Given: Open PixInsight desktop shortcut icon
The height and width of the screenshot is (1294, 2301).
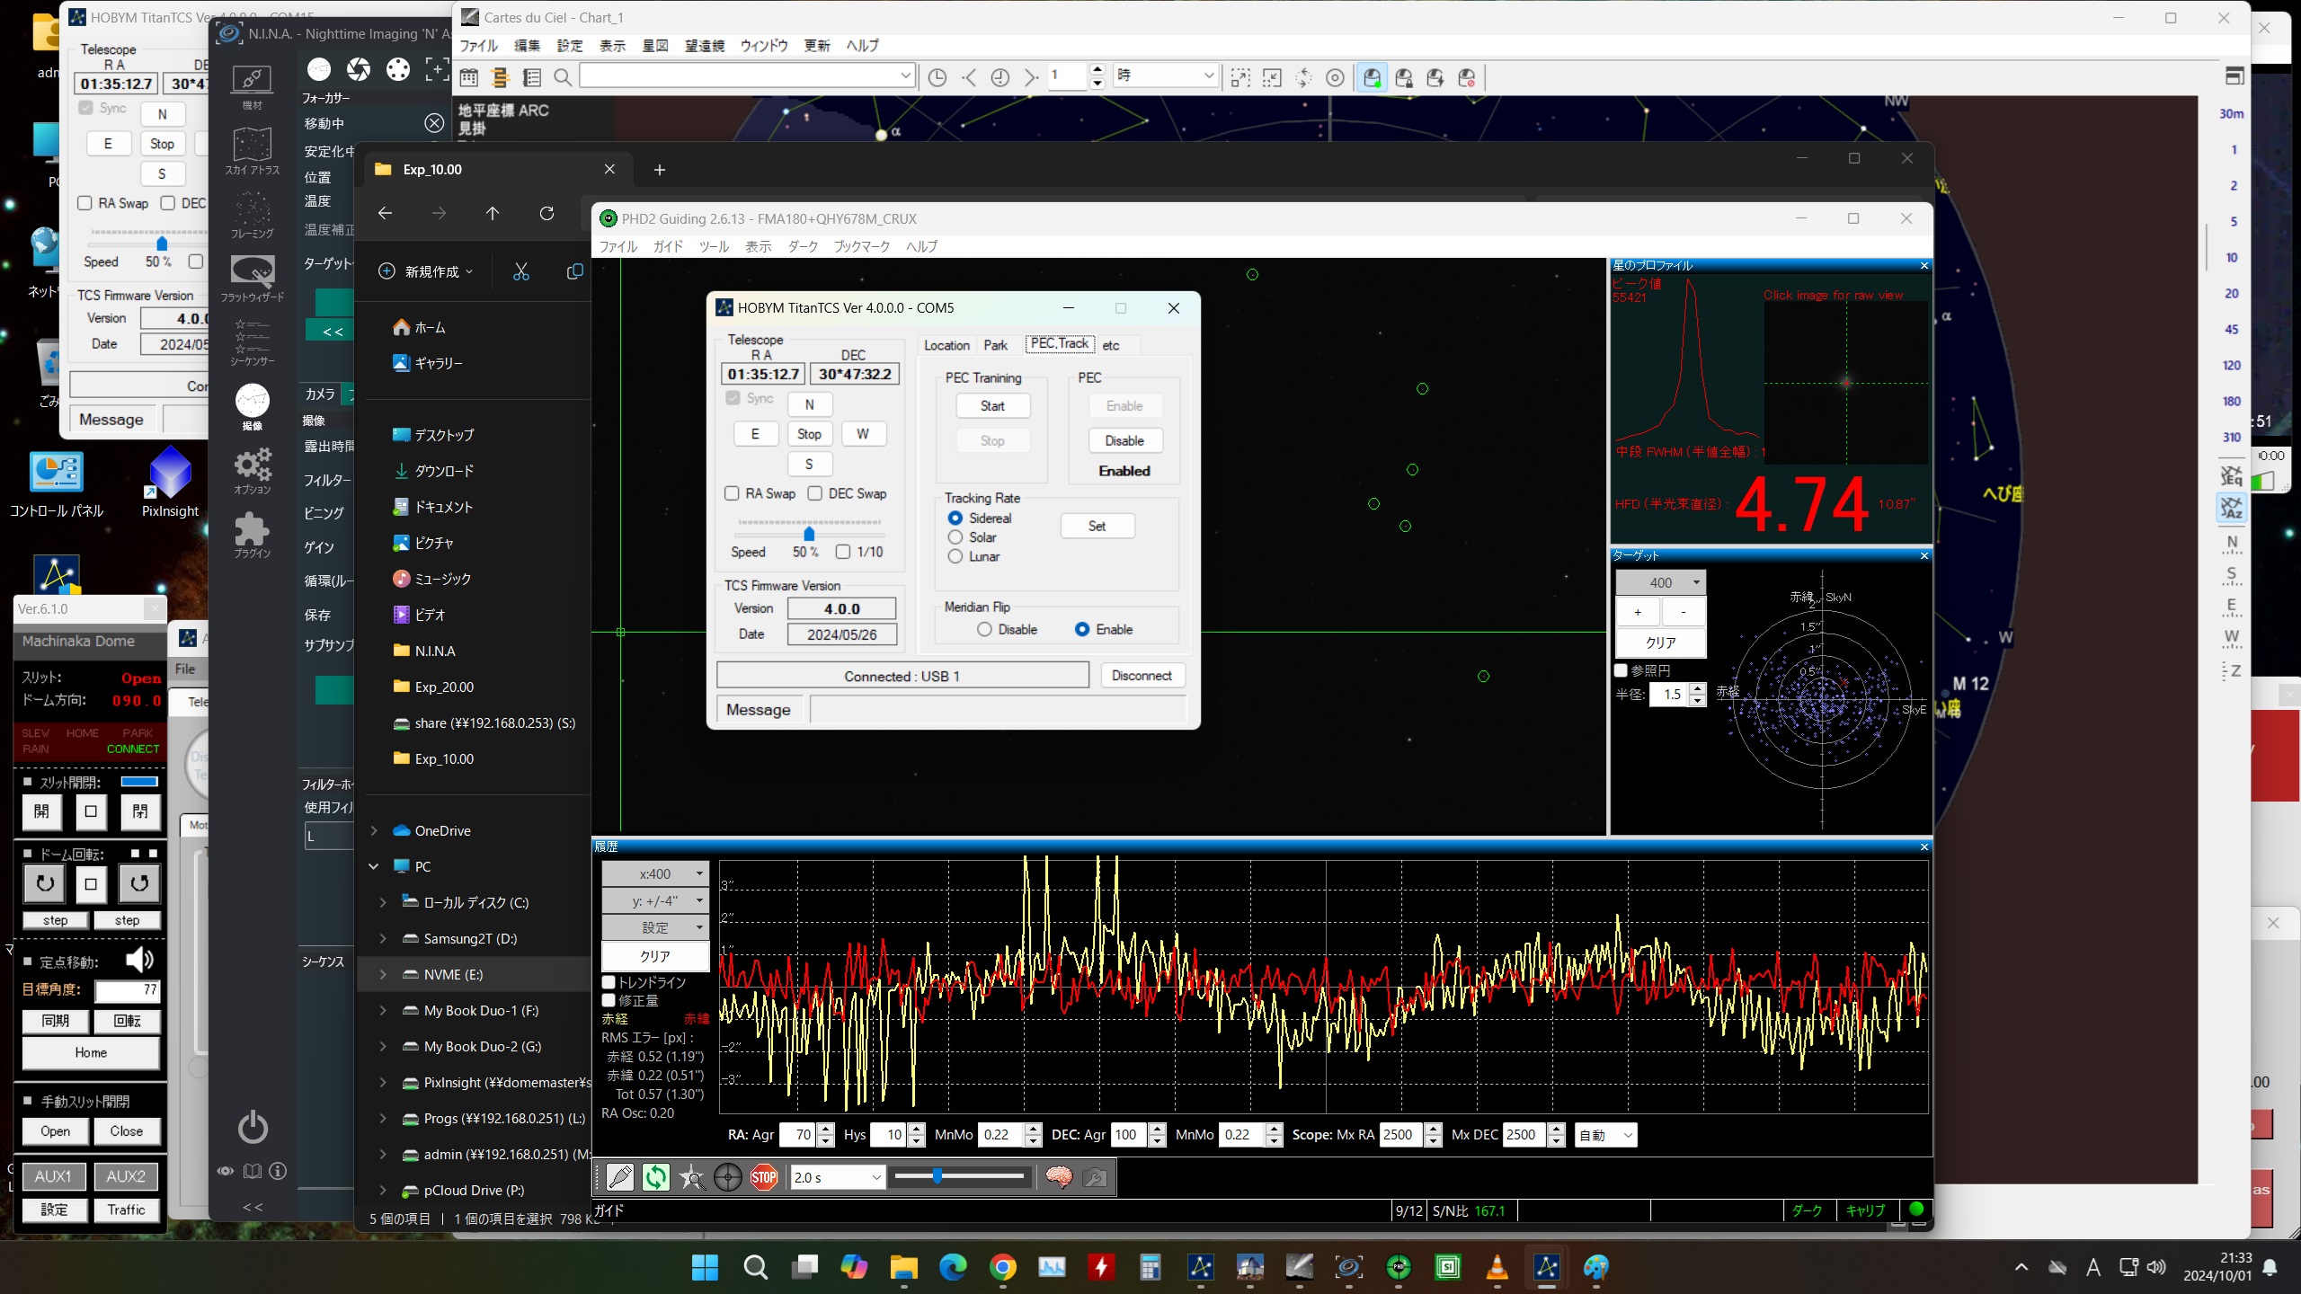Looking at the screenshot, I should click(170, 474).
